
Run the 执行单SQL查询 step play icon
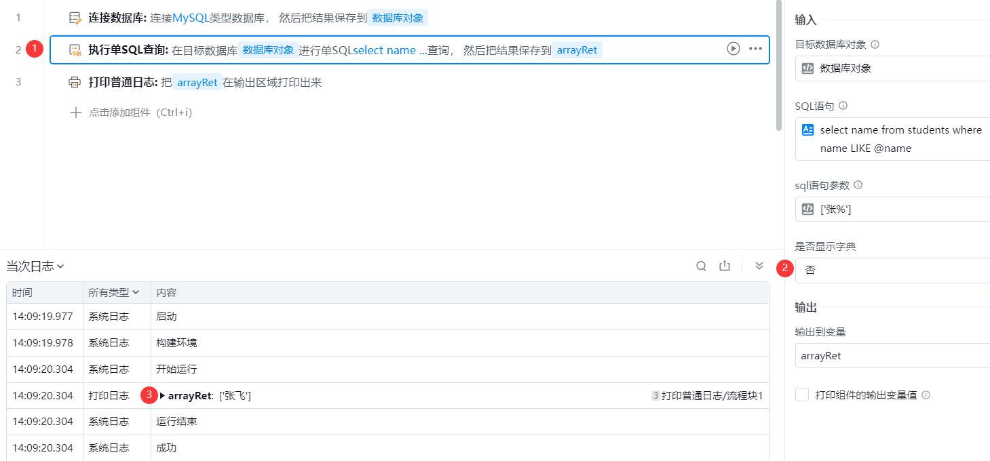733,49
